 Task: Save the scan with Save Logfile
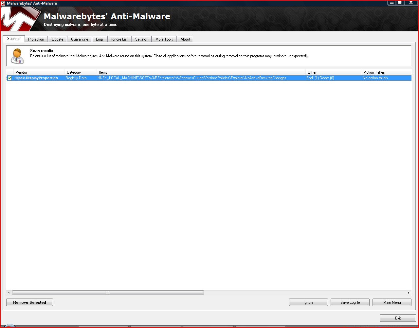point(350,302)
